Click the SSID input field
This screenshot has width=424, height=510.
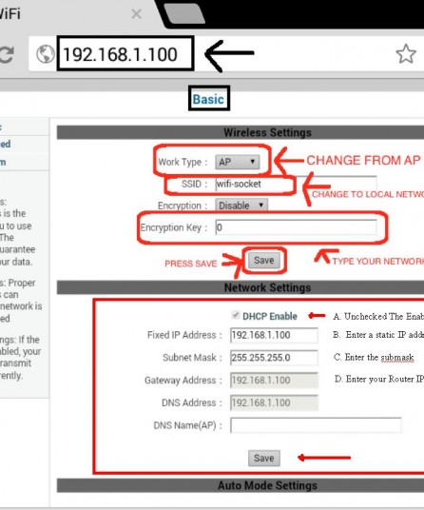click(296, 184)
